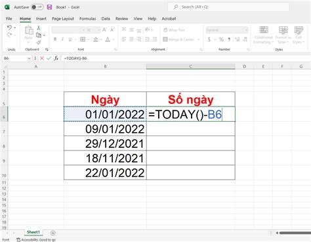This screenshot has width=311, height=242.
Task: Click the Center horizontal align icon
Action: 131,39
